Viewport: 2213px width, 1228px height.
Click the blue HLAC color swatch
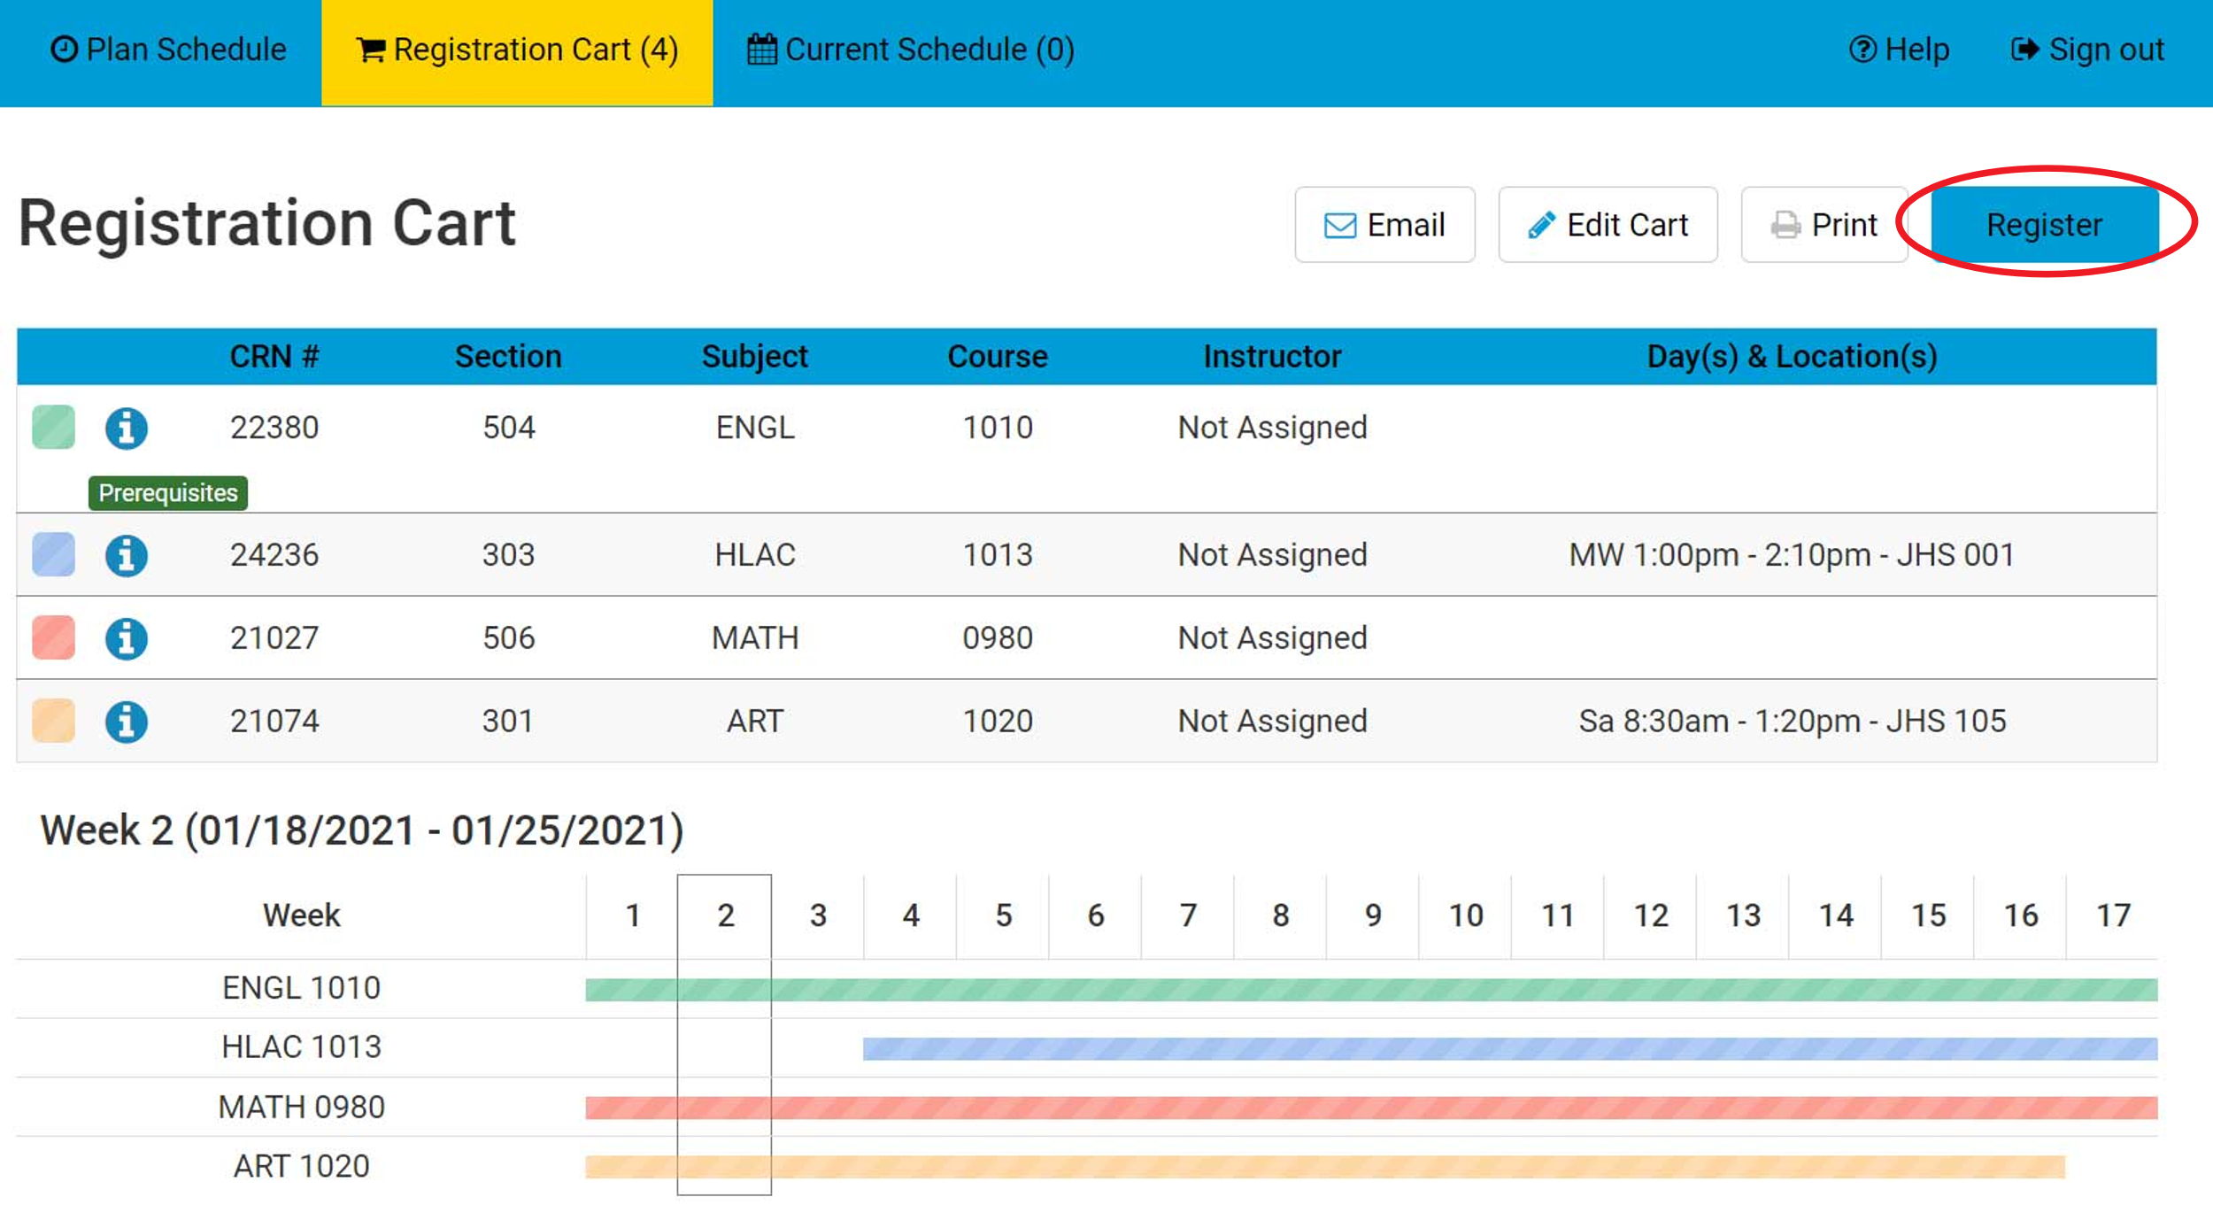(53, 555)
